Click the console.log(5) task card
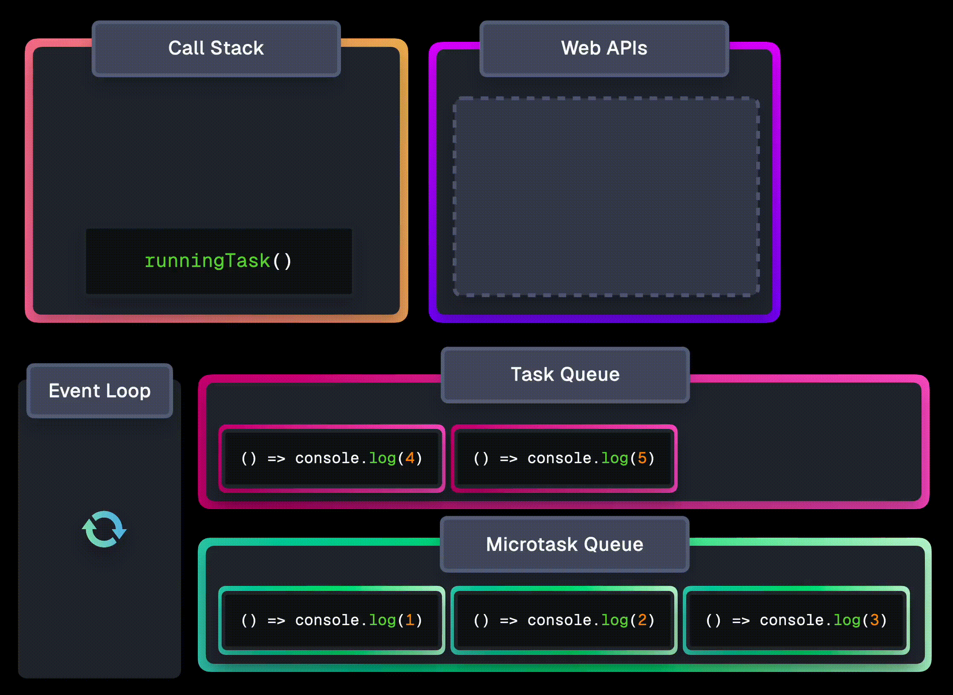 pos(564,458)
